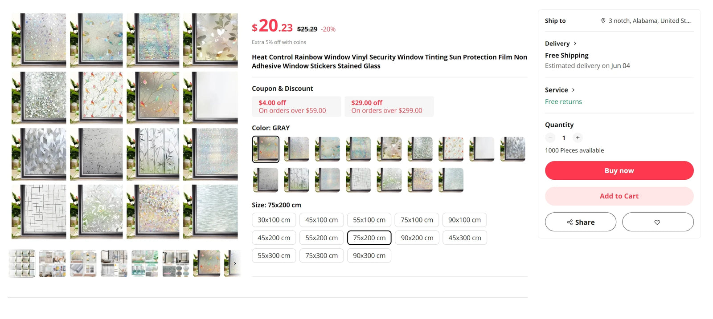This screenshot has height=319, width=713.
Task: Click the wishlist heart icon
Action: point(658,222)
